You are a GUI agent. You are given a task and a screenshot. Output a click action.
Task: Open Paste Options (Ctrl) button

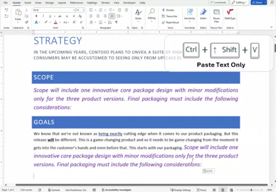click(x=208, y=171)
